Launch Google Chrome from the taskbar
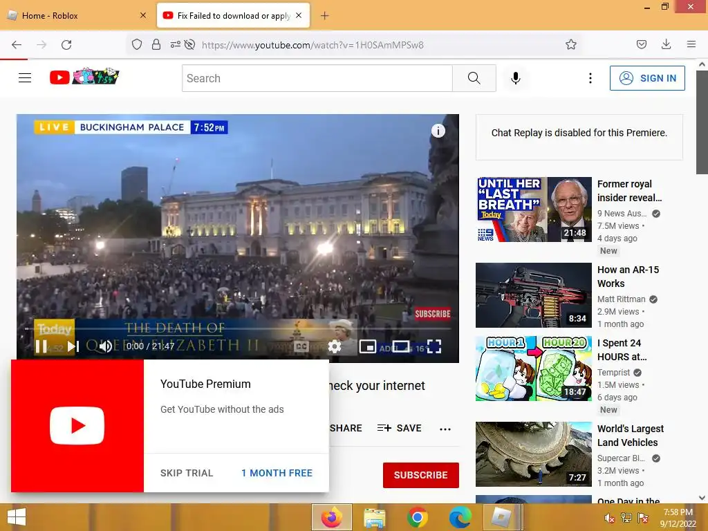Viewport: 708px width, 531px height. point(417,517)
